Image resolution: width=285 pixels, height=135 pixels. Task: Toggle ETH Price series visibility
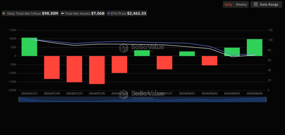[x=127, y=14]
